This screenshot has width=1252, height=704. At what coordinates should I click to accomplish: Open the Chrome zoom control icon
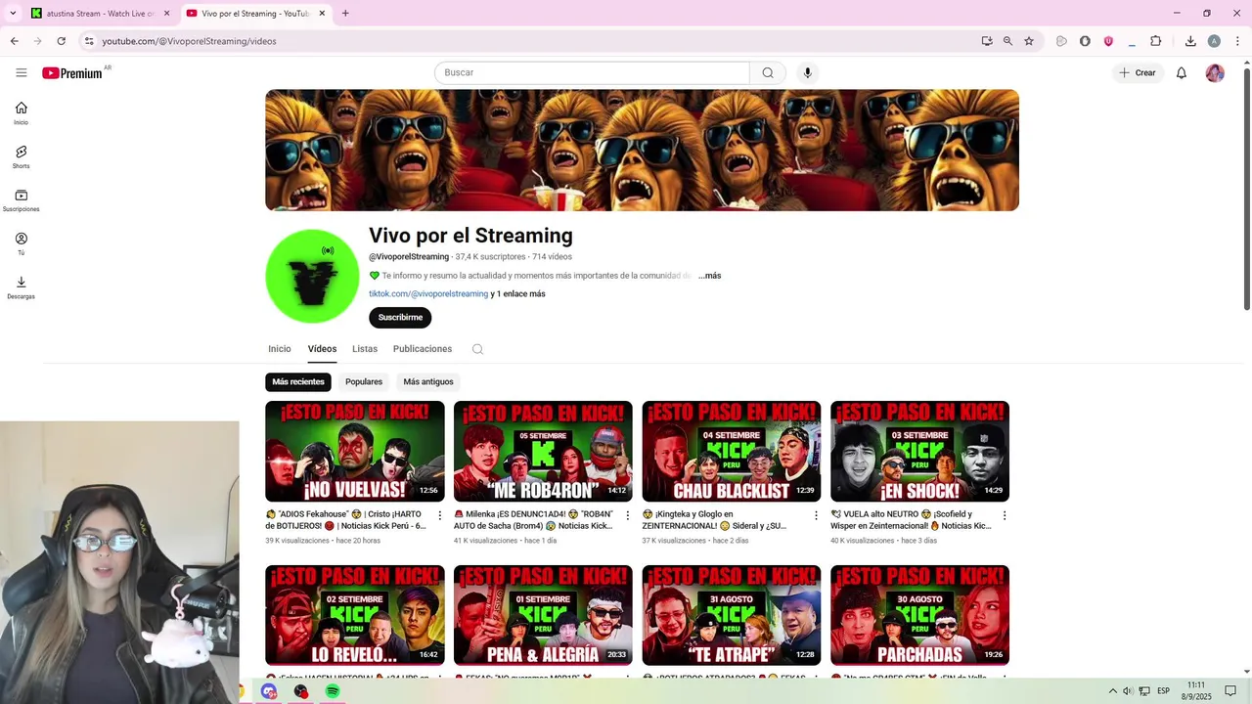[1007, 41]
